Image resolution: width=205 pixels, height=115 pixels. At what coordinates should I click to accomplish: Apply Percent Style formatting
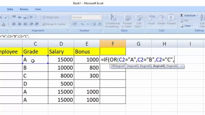click(82, 24)
